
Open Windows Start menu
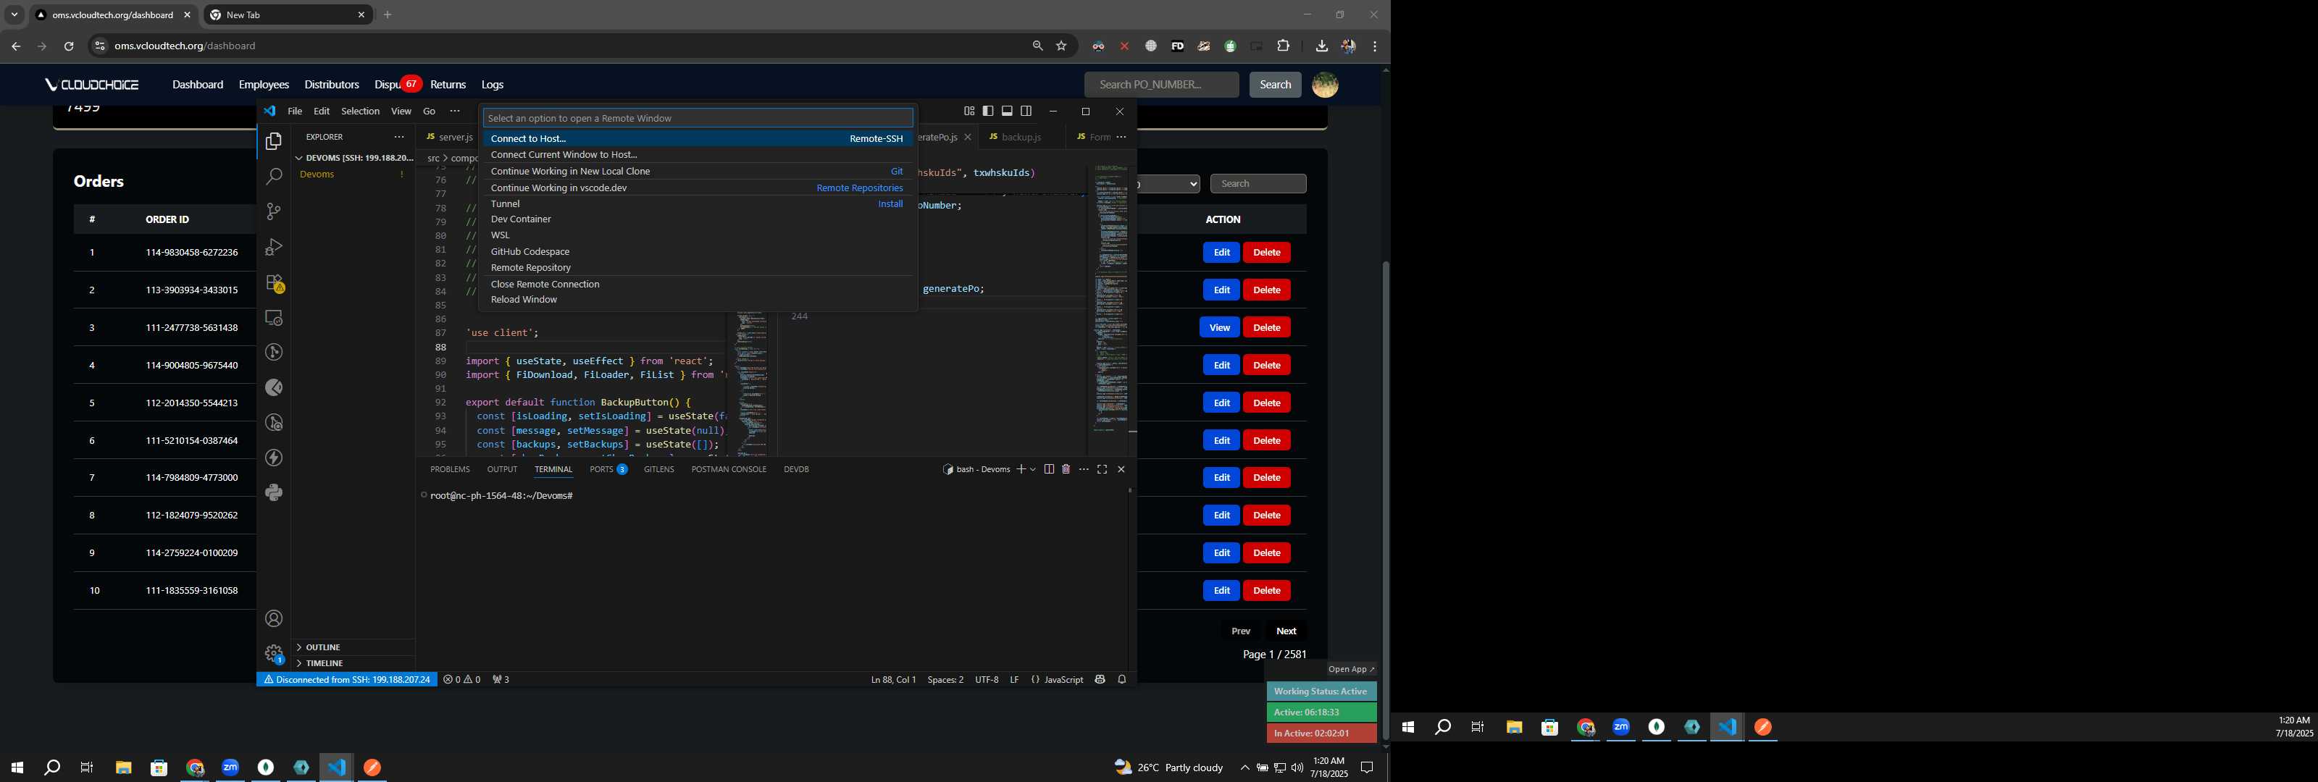pyautogui.click(x=16, y=768)
